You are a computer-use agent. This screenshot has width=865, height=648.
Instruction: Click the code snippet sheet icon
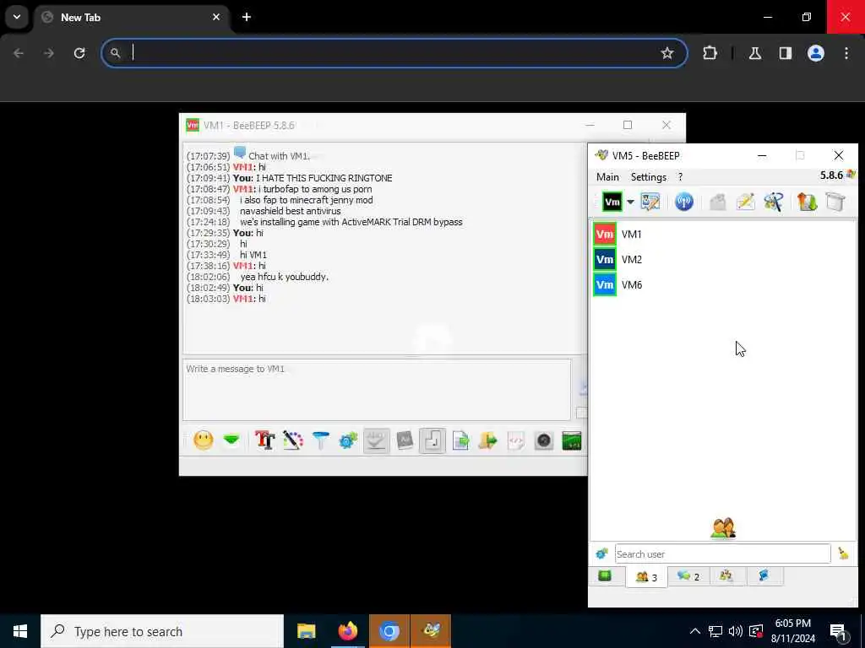click(515, 440)
